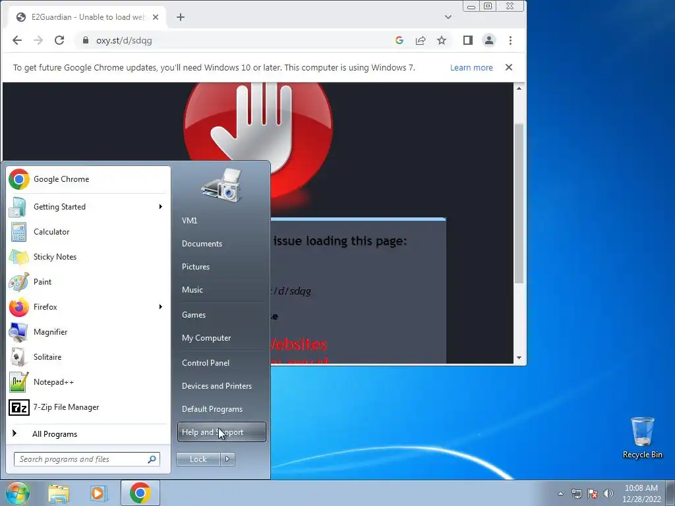
Task: Click the Chrome address bar URL
Action: (124, 40)
